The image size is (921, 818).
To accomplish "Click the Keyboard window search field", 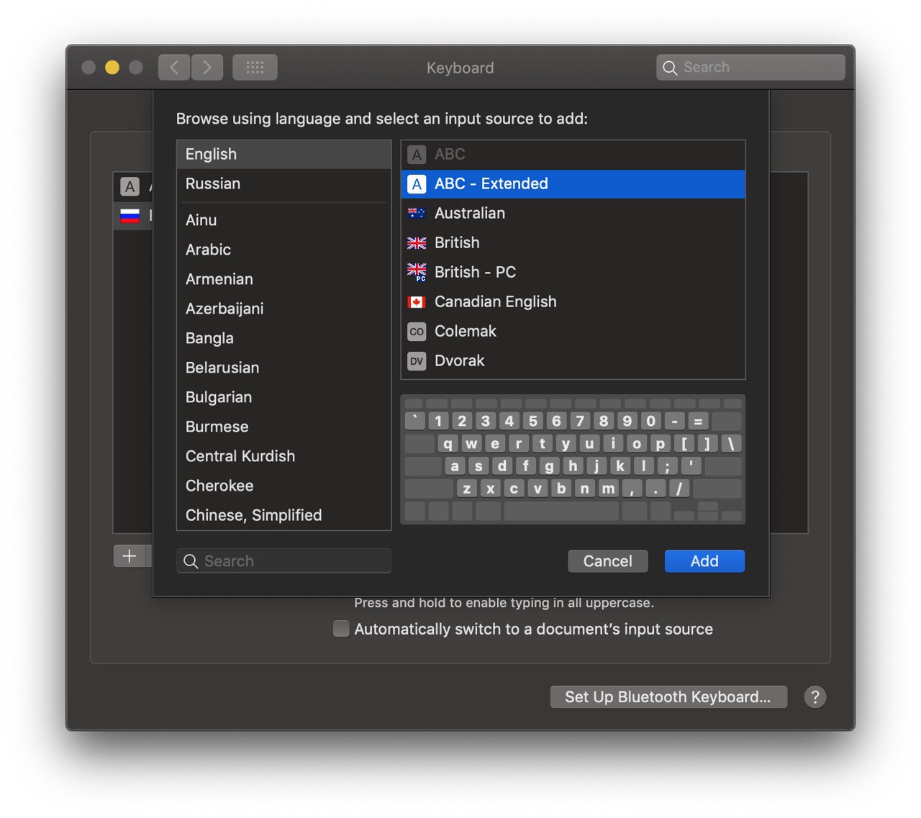I will pos(750,68).
